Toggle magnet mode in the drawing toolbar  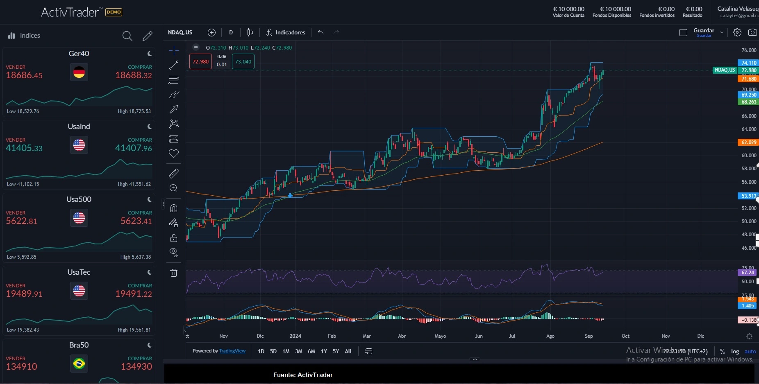(174, 208)
